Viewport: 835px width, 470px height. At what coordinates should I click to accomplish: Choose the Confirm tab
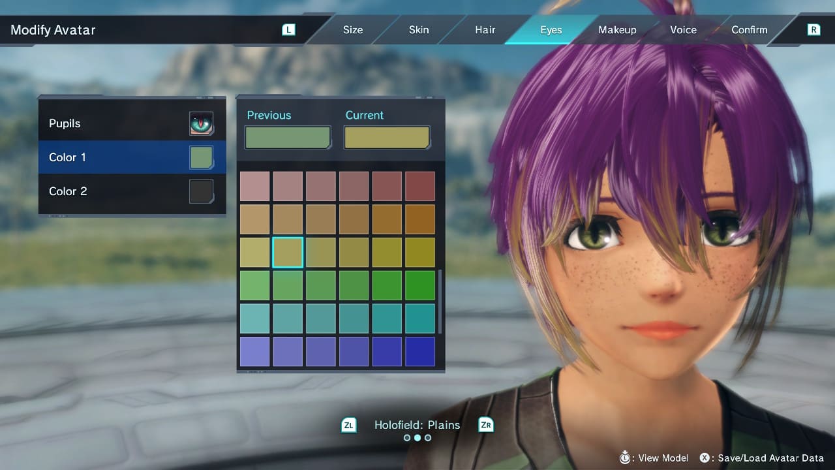749,30
